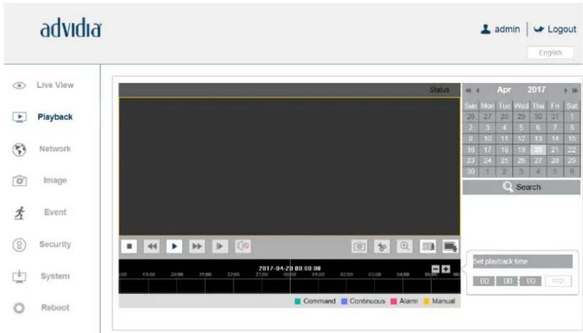Click the Network globe icon
The width and height of the screenshot is (583, 333).
(20, 149)
